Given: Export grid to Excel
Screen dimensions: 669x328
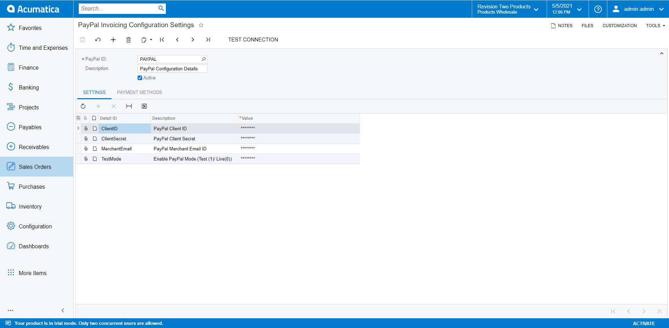Looking at the screenshot, I should point(144,106).
